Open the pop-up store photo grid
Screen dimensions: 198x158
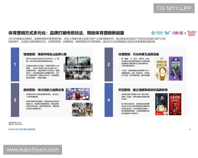(x=82, y=110)
